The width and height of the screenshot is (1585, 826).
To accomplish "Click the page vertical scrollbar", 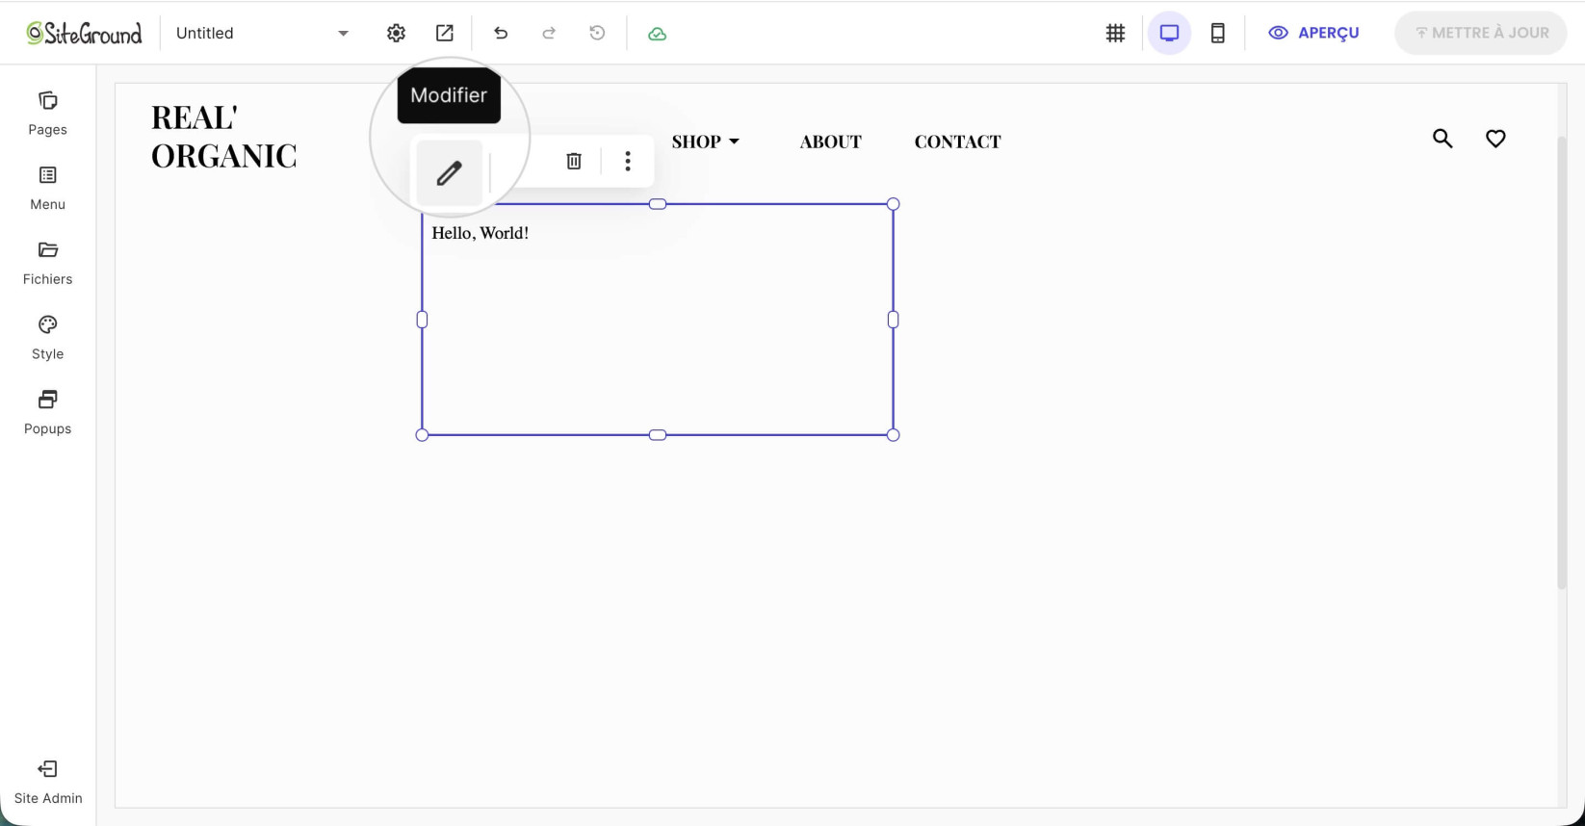I will [1562, 362].
